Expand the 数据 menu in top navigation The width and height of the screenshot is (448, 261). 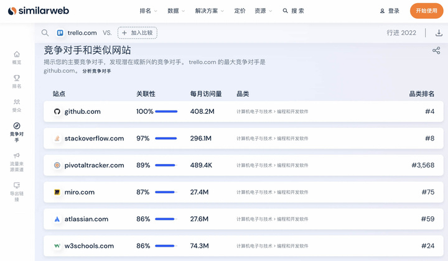(176, 11)
